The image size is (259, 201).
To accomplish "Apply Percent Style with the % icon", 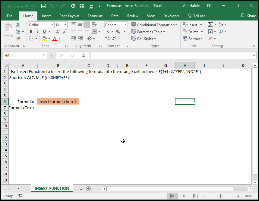I will (x=118, y=32).
